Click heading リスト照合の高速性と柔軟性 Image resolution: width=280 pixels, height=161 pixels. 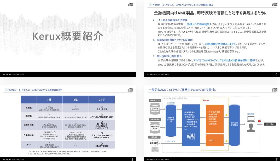point(172,20)
